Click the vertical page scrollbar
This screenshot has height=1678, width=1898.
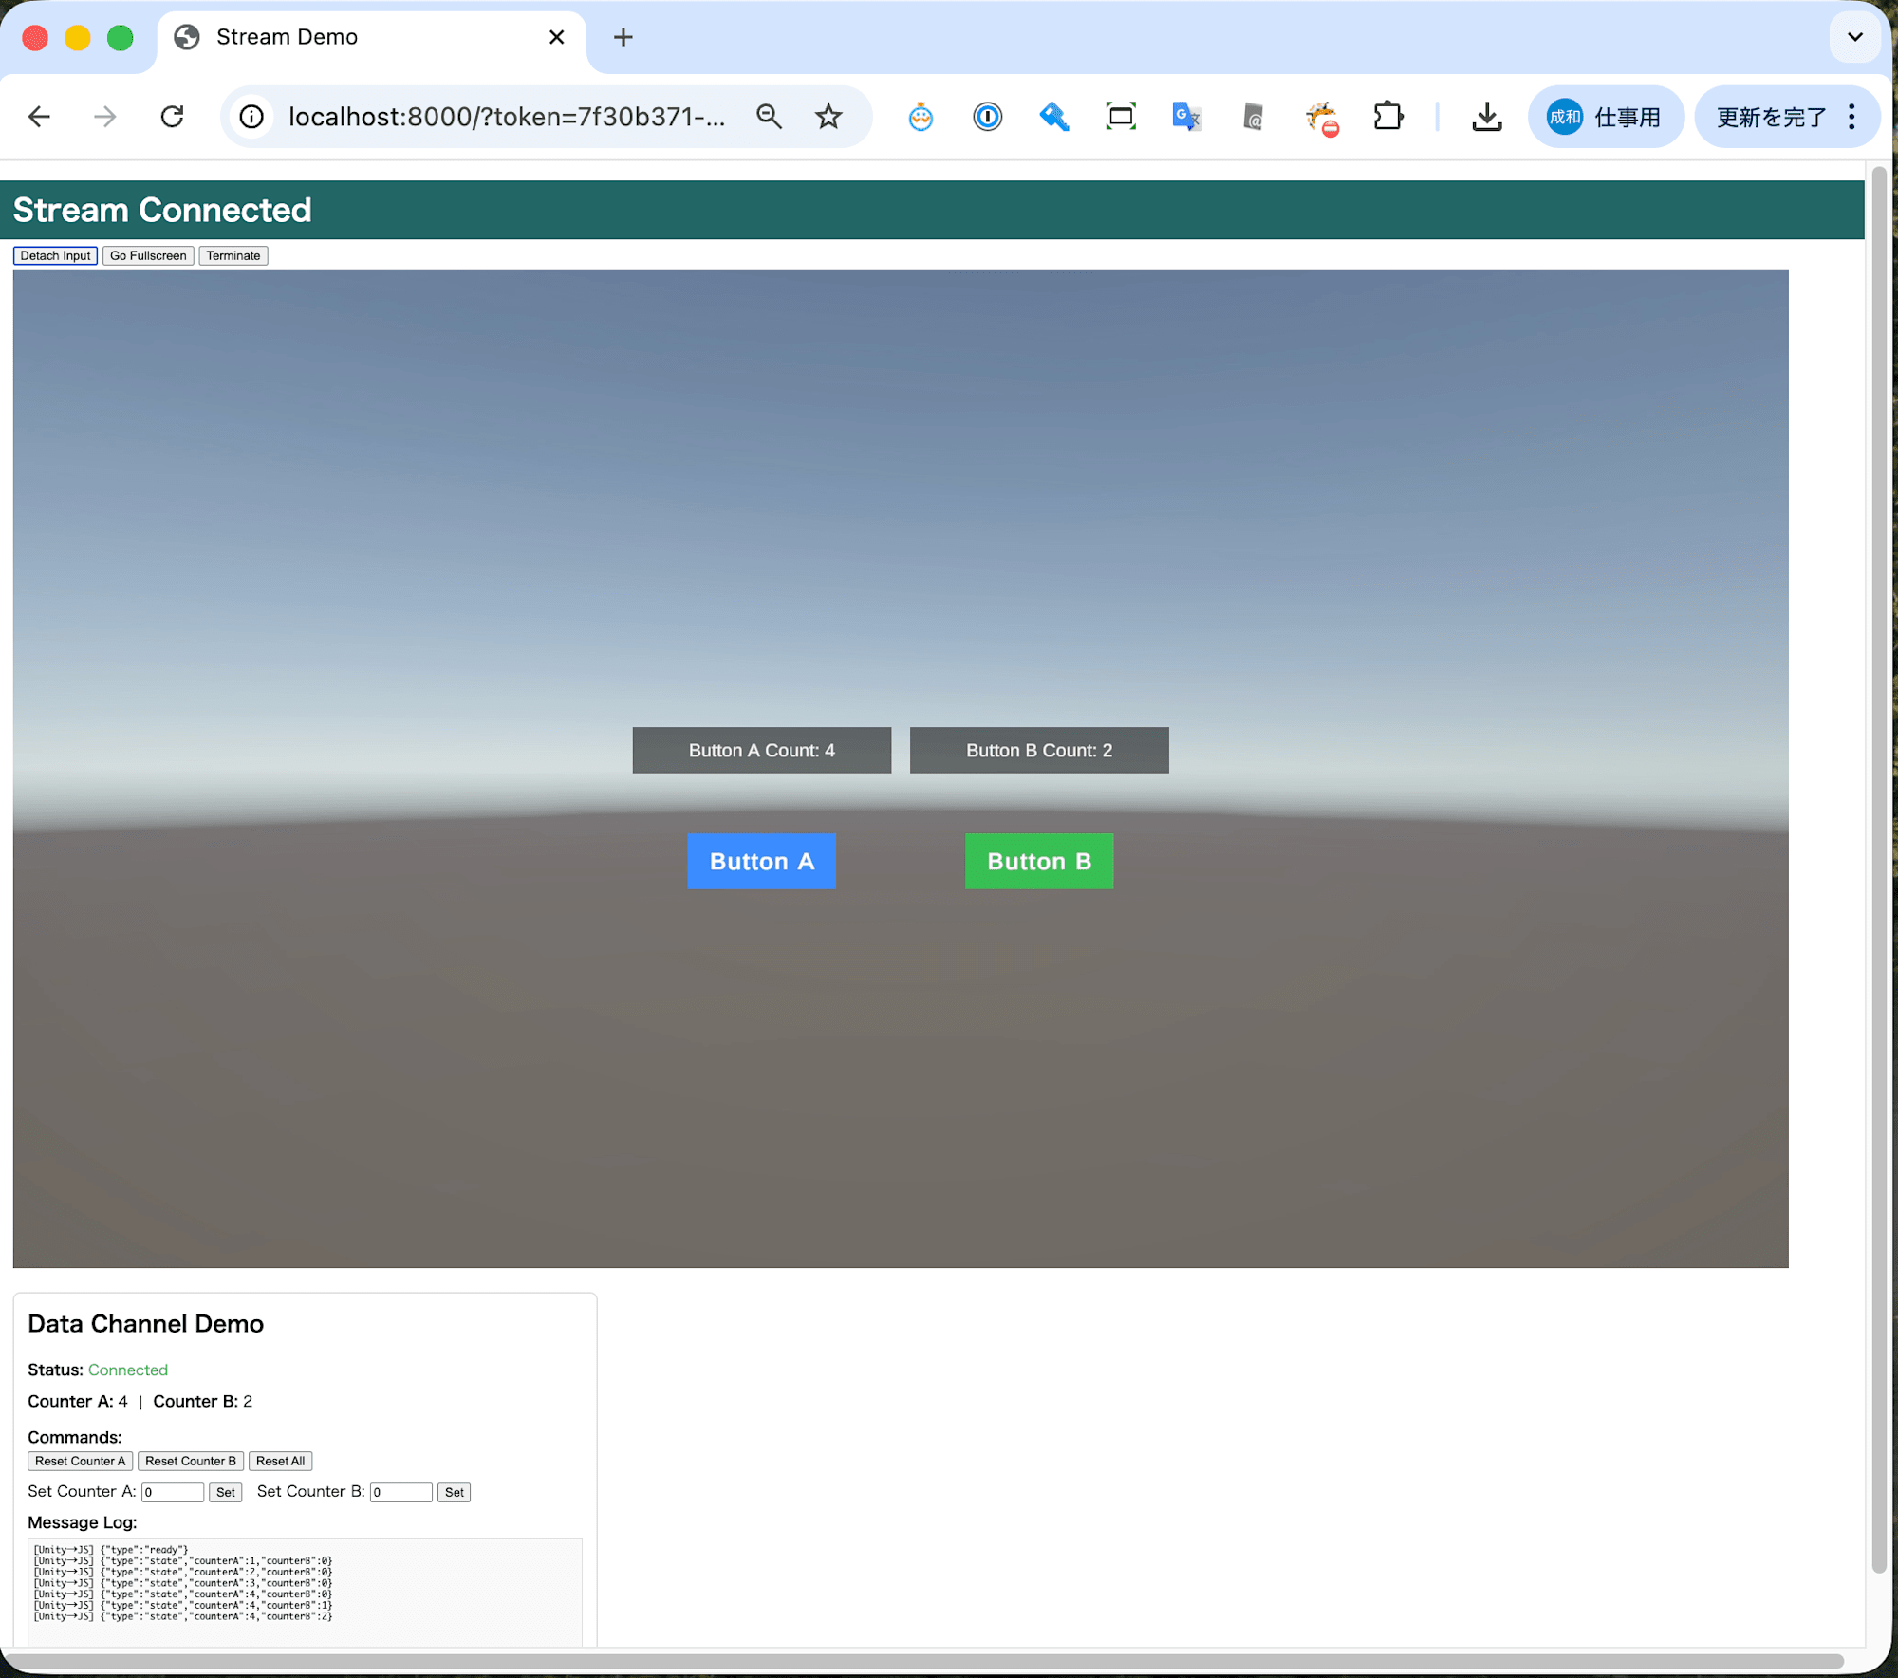coord(1878,854)
